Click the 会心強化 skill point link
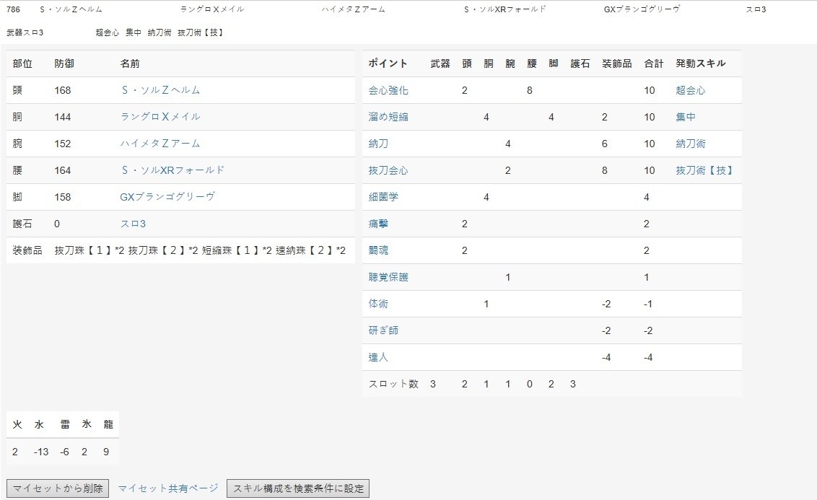This screenshot has height=500, width=817. coord(388,90)
